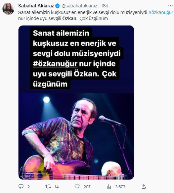Click the tweet text body

[95, 15]
